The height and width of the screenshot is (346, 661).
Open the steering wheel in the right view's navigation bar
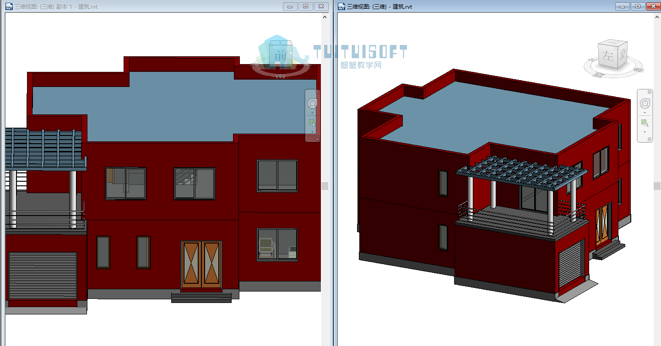[645, 103]
